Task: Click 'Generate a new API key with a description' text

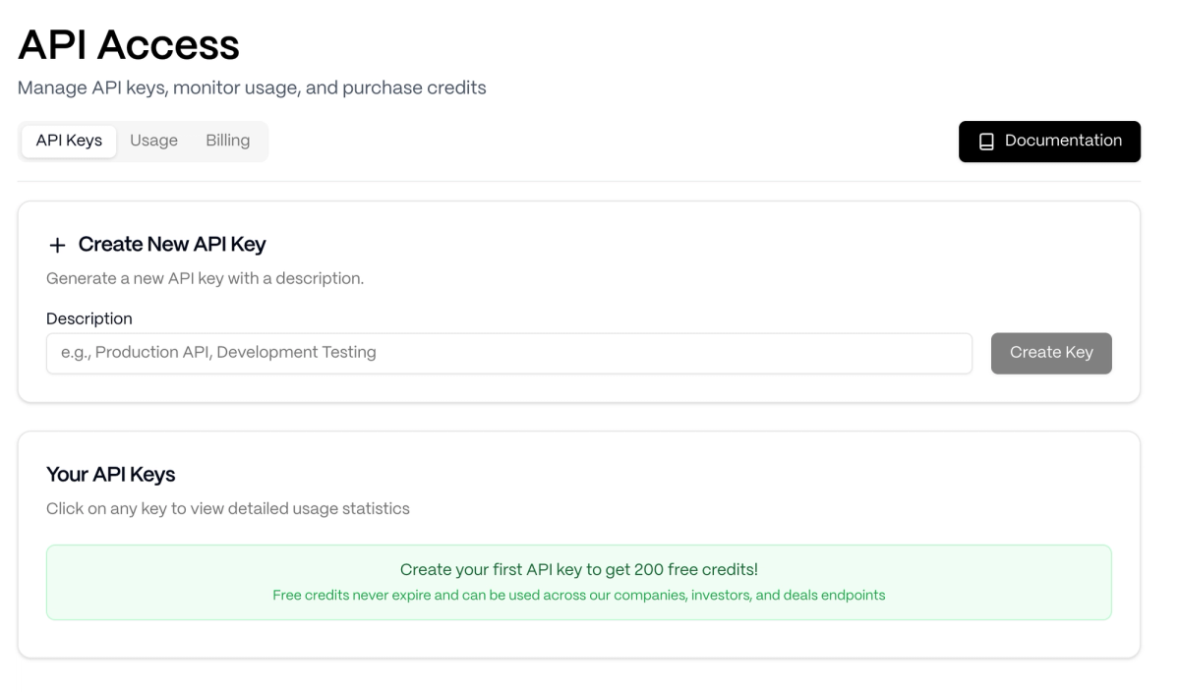Action: coord(206,278)
